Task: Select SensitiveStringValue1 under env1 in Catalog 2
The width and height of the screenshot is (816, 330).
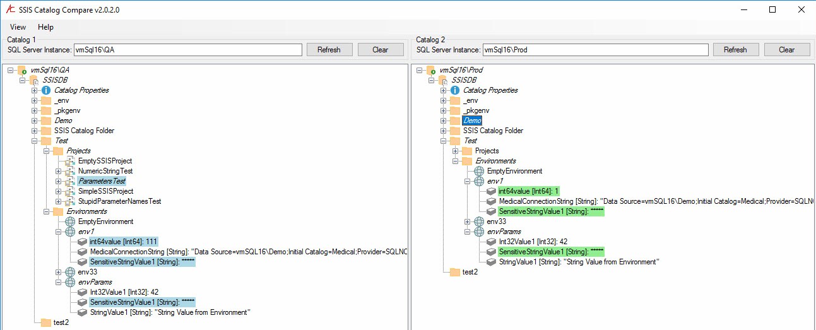Action: [x=551, y=211]
